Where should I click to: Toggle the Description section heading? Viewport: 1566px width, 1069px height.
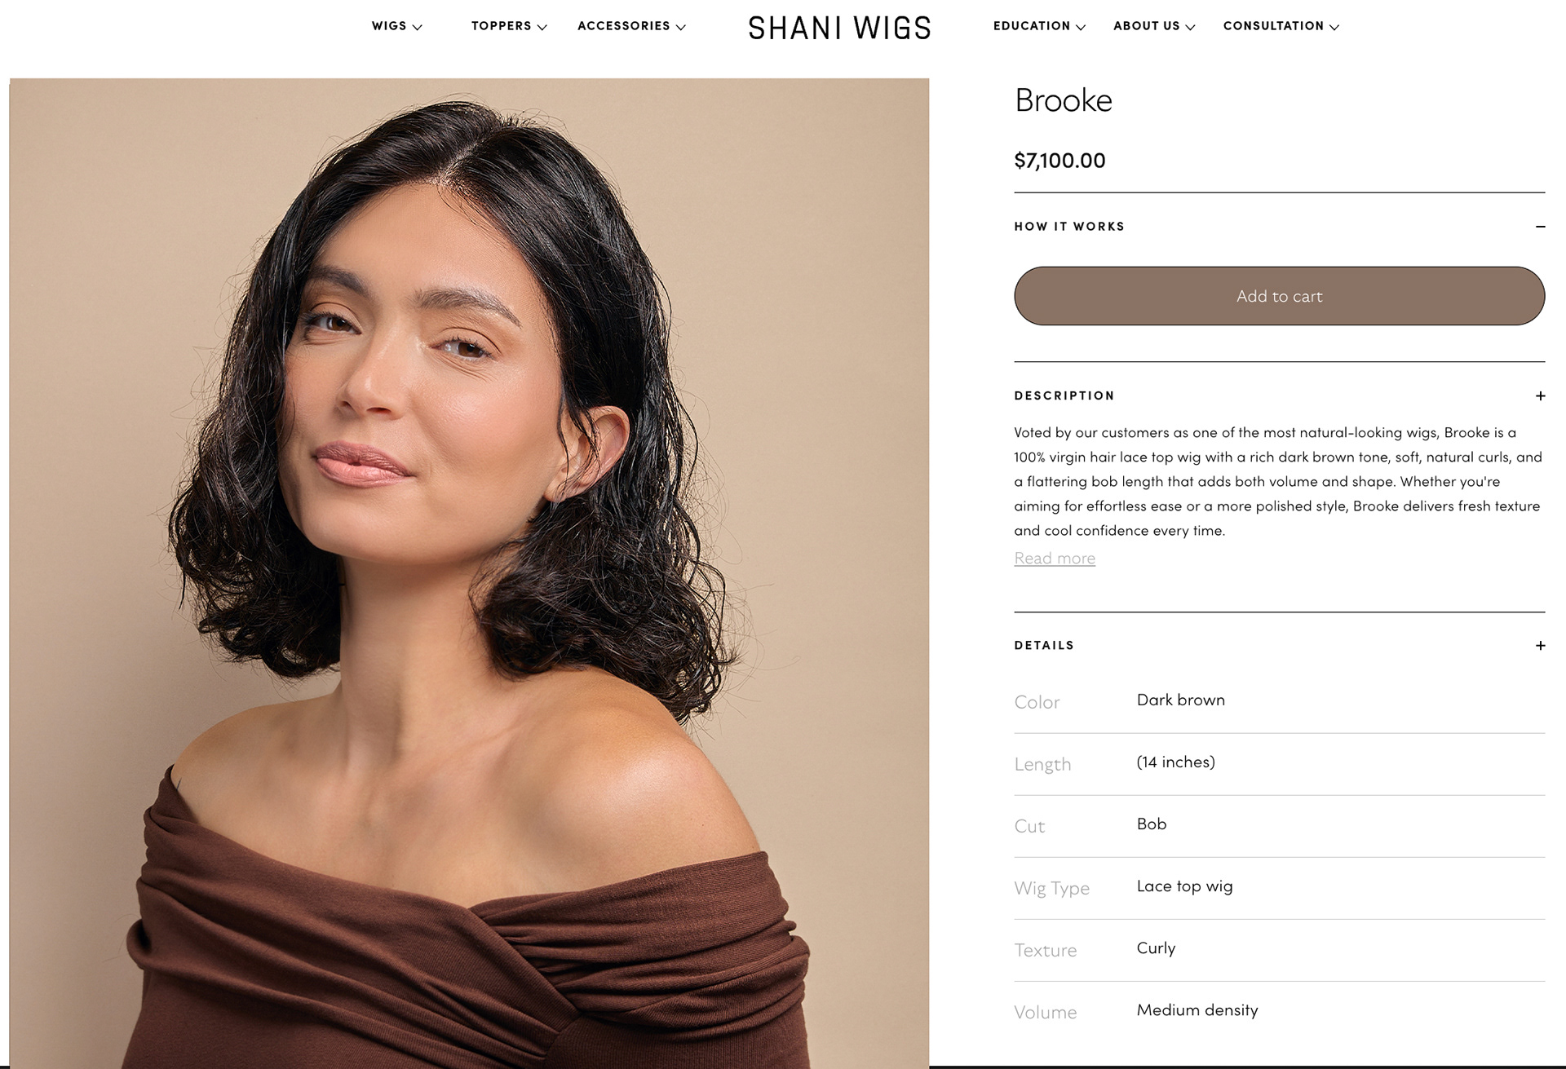(x=1064, y=395)
